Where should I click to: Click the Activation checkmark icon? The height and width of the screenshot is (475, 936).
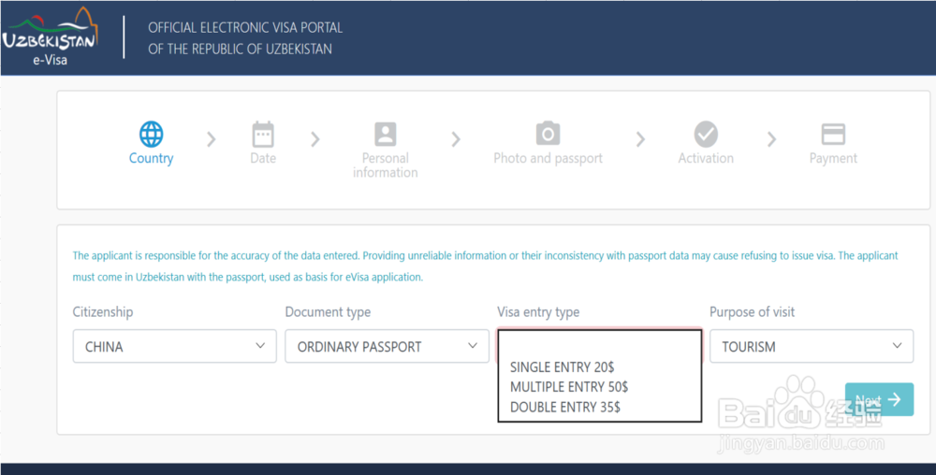(x=706, y=134)
